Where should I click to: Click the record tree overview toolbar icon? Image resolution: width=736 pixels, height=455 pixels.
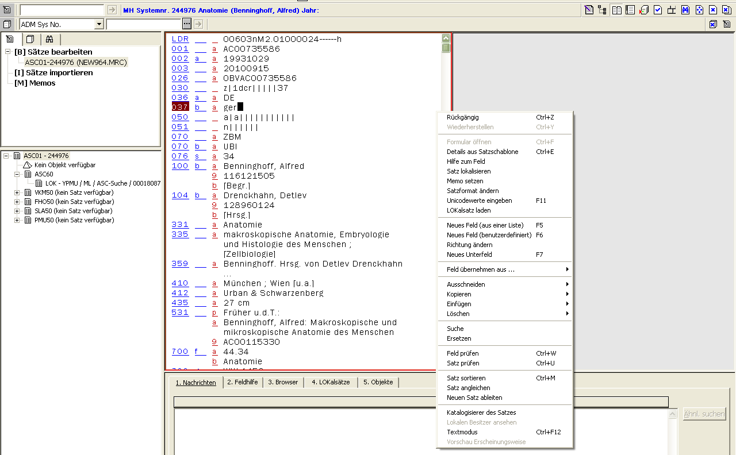tap(602, 10)
